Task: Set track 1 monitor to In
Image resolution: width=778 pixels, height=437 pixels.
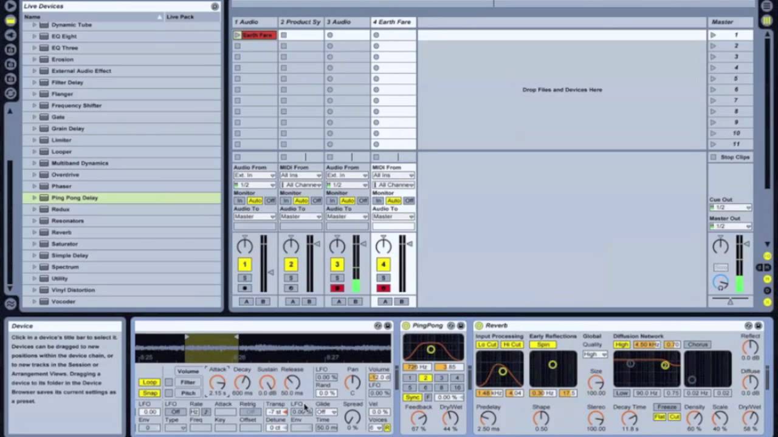Action: (x=239, y=201)
